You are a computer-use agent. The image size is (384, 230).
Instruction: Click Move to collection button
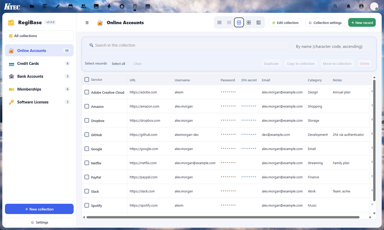pos(337,64)
